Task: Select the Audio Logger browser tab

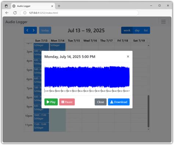Action: 33,6
